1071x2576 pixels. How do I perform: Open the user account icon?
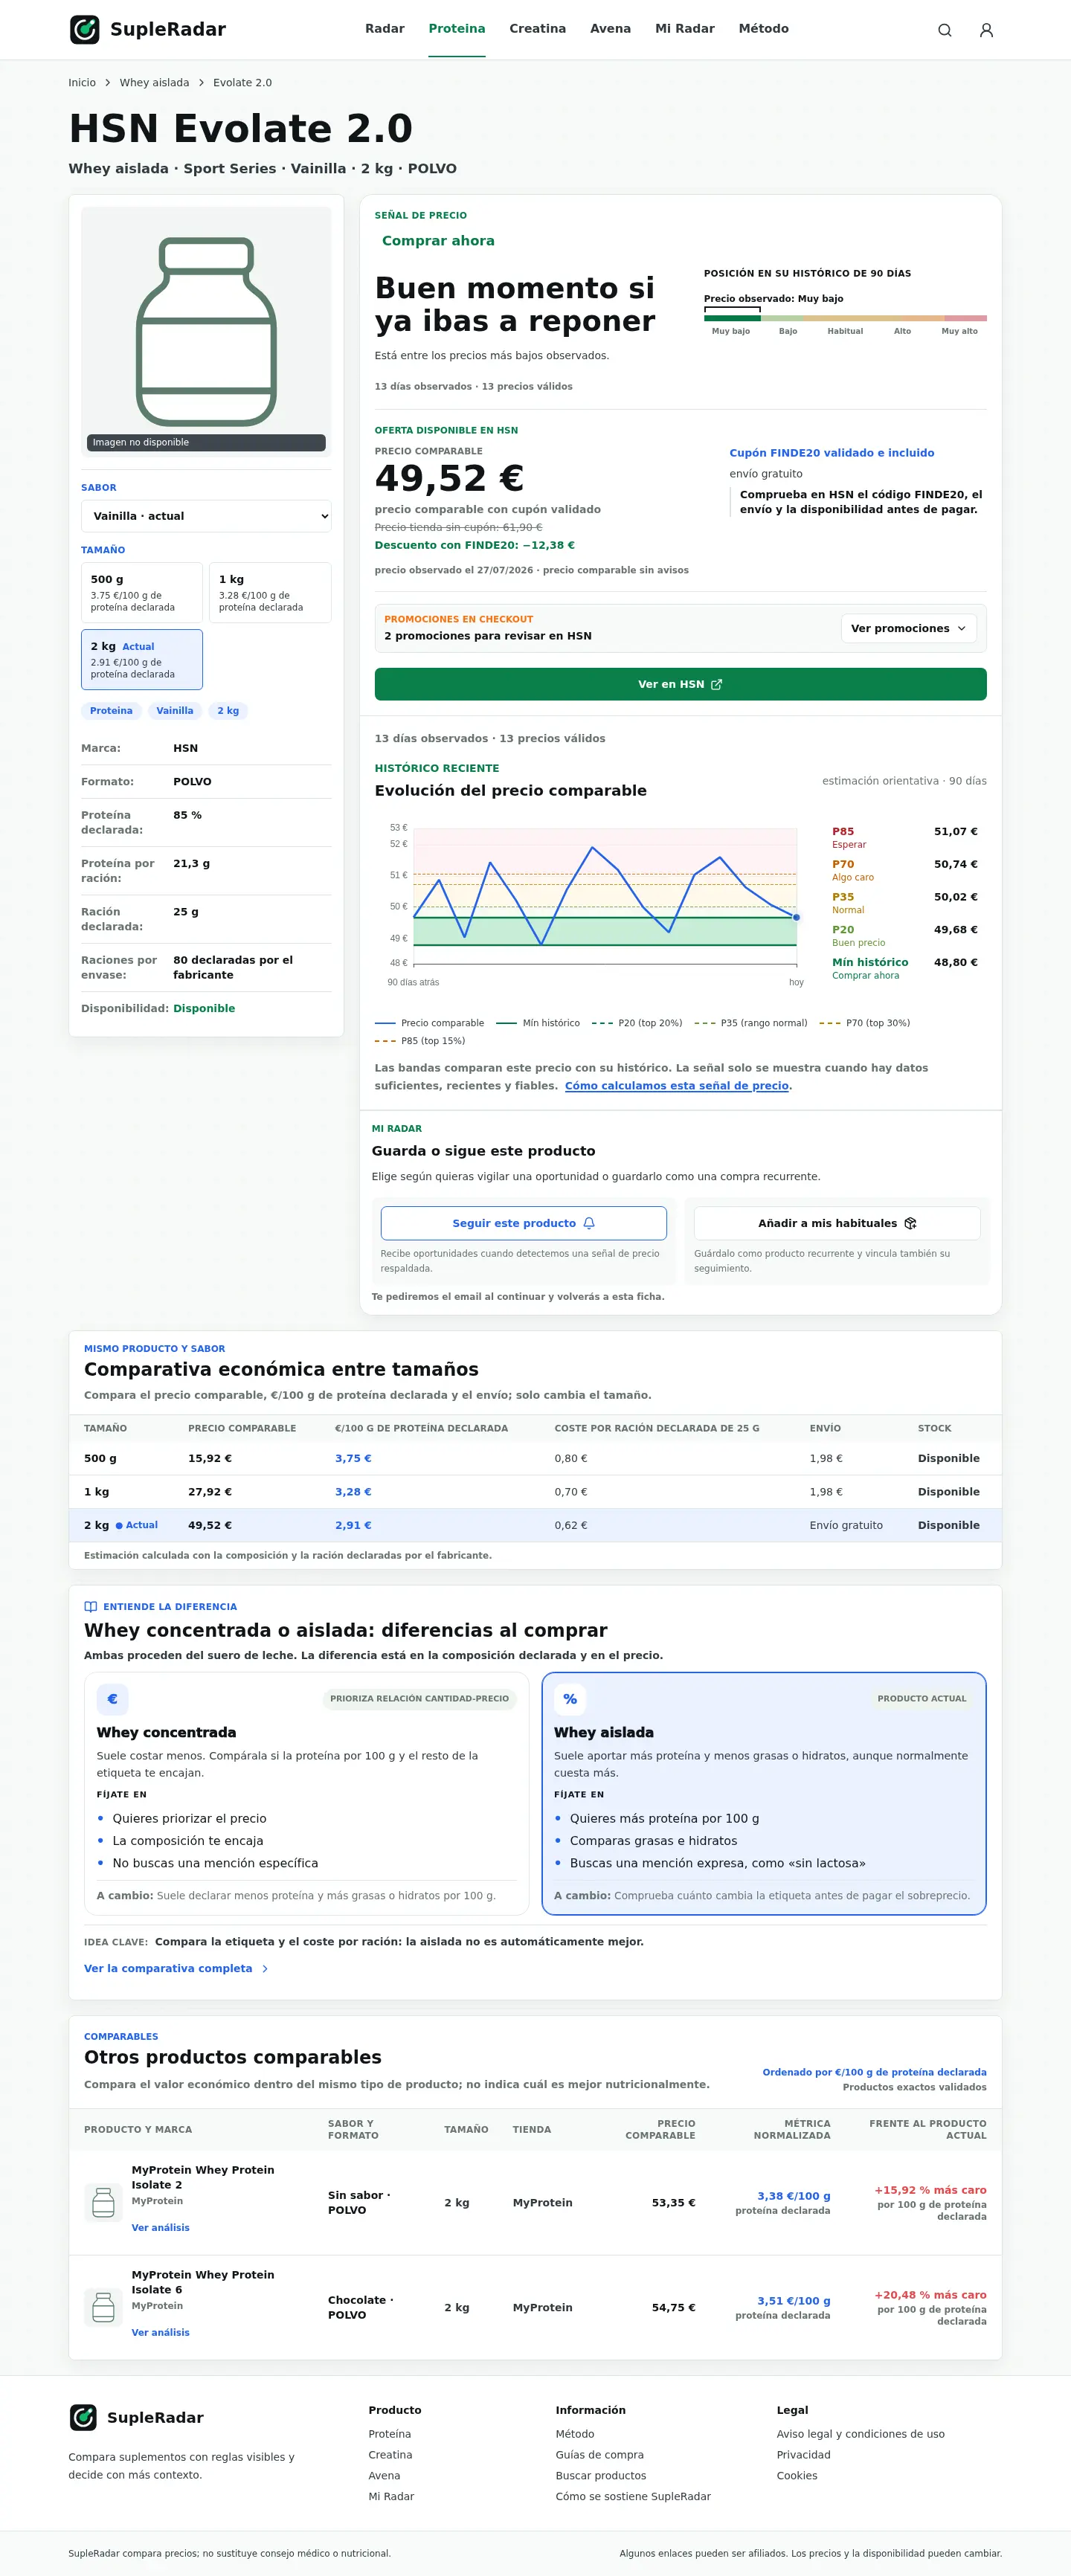click(x=986, y=30)
